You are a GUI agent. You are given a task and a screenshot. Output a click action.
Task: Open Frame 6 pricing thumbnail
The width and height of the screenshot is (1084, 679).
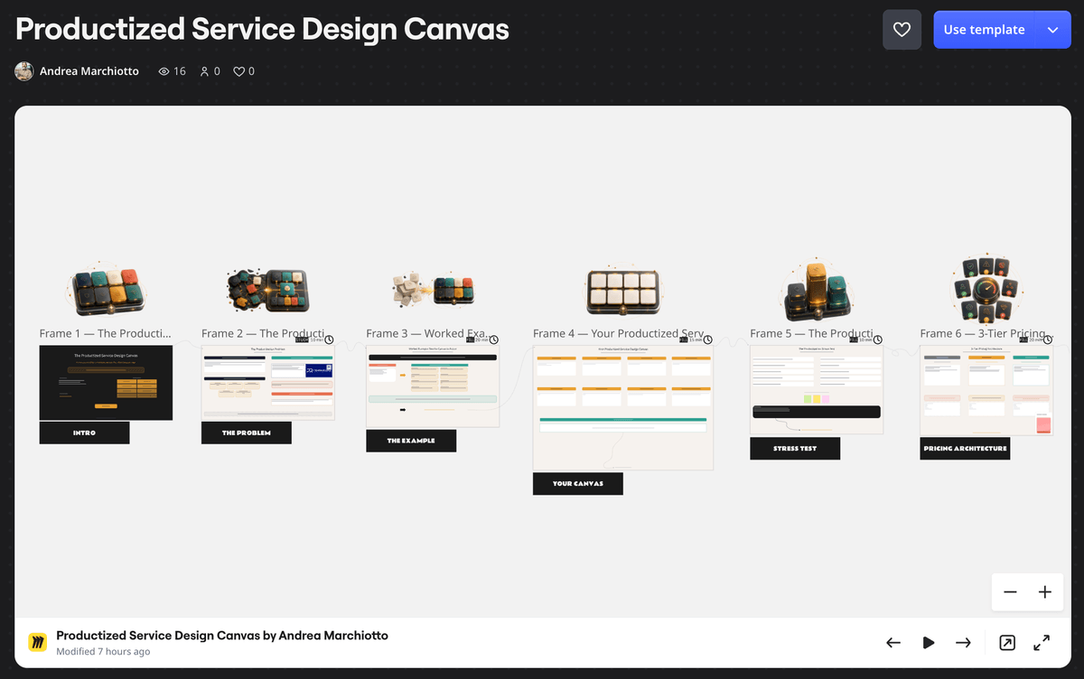[986, 390]
